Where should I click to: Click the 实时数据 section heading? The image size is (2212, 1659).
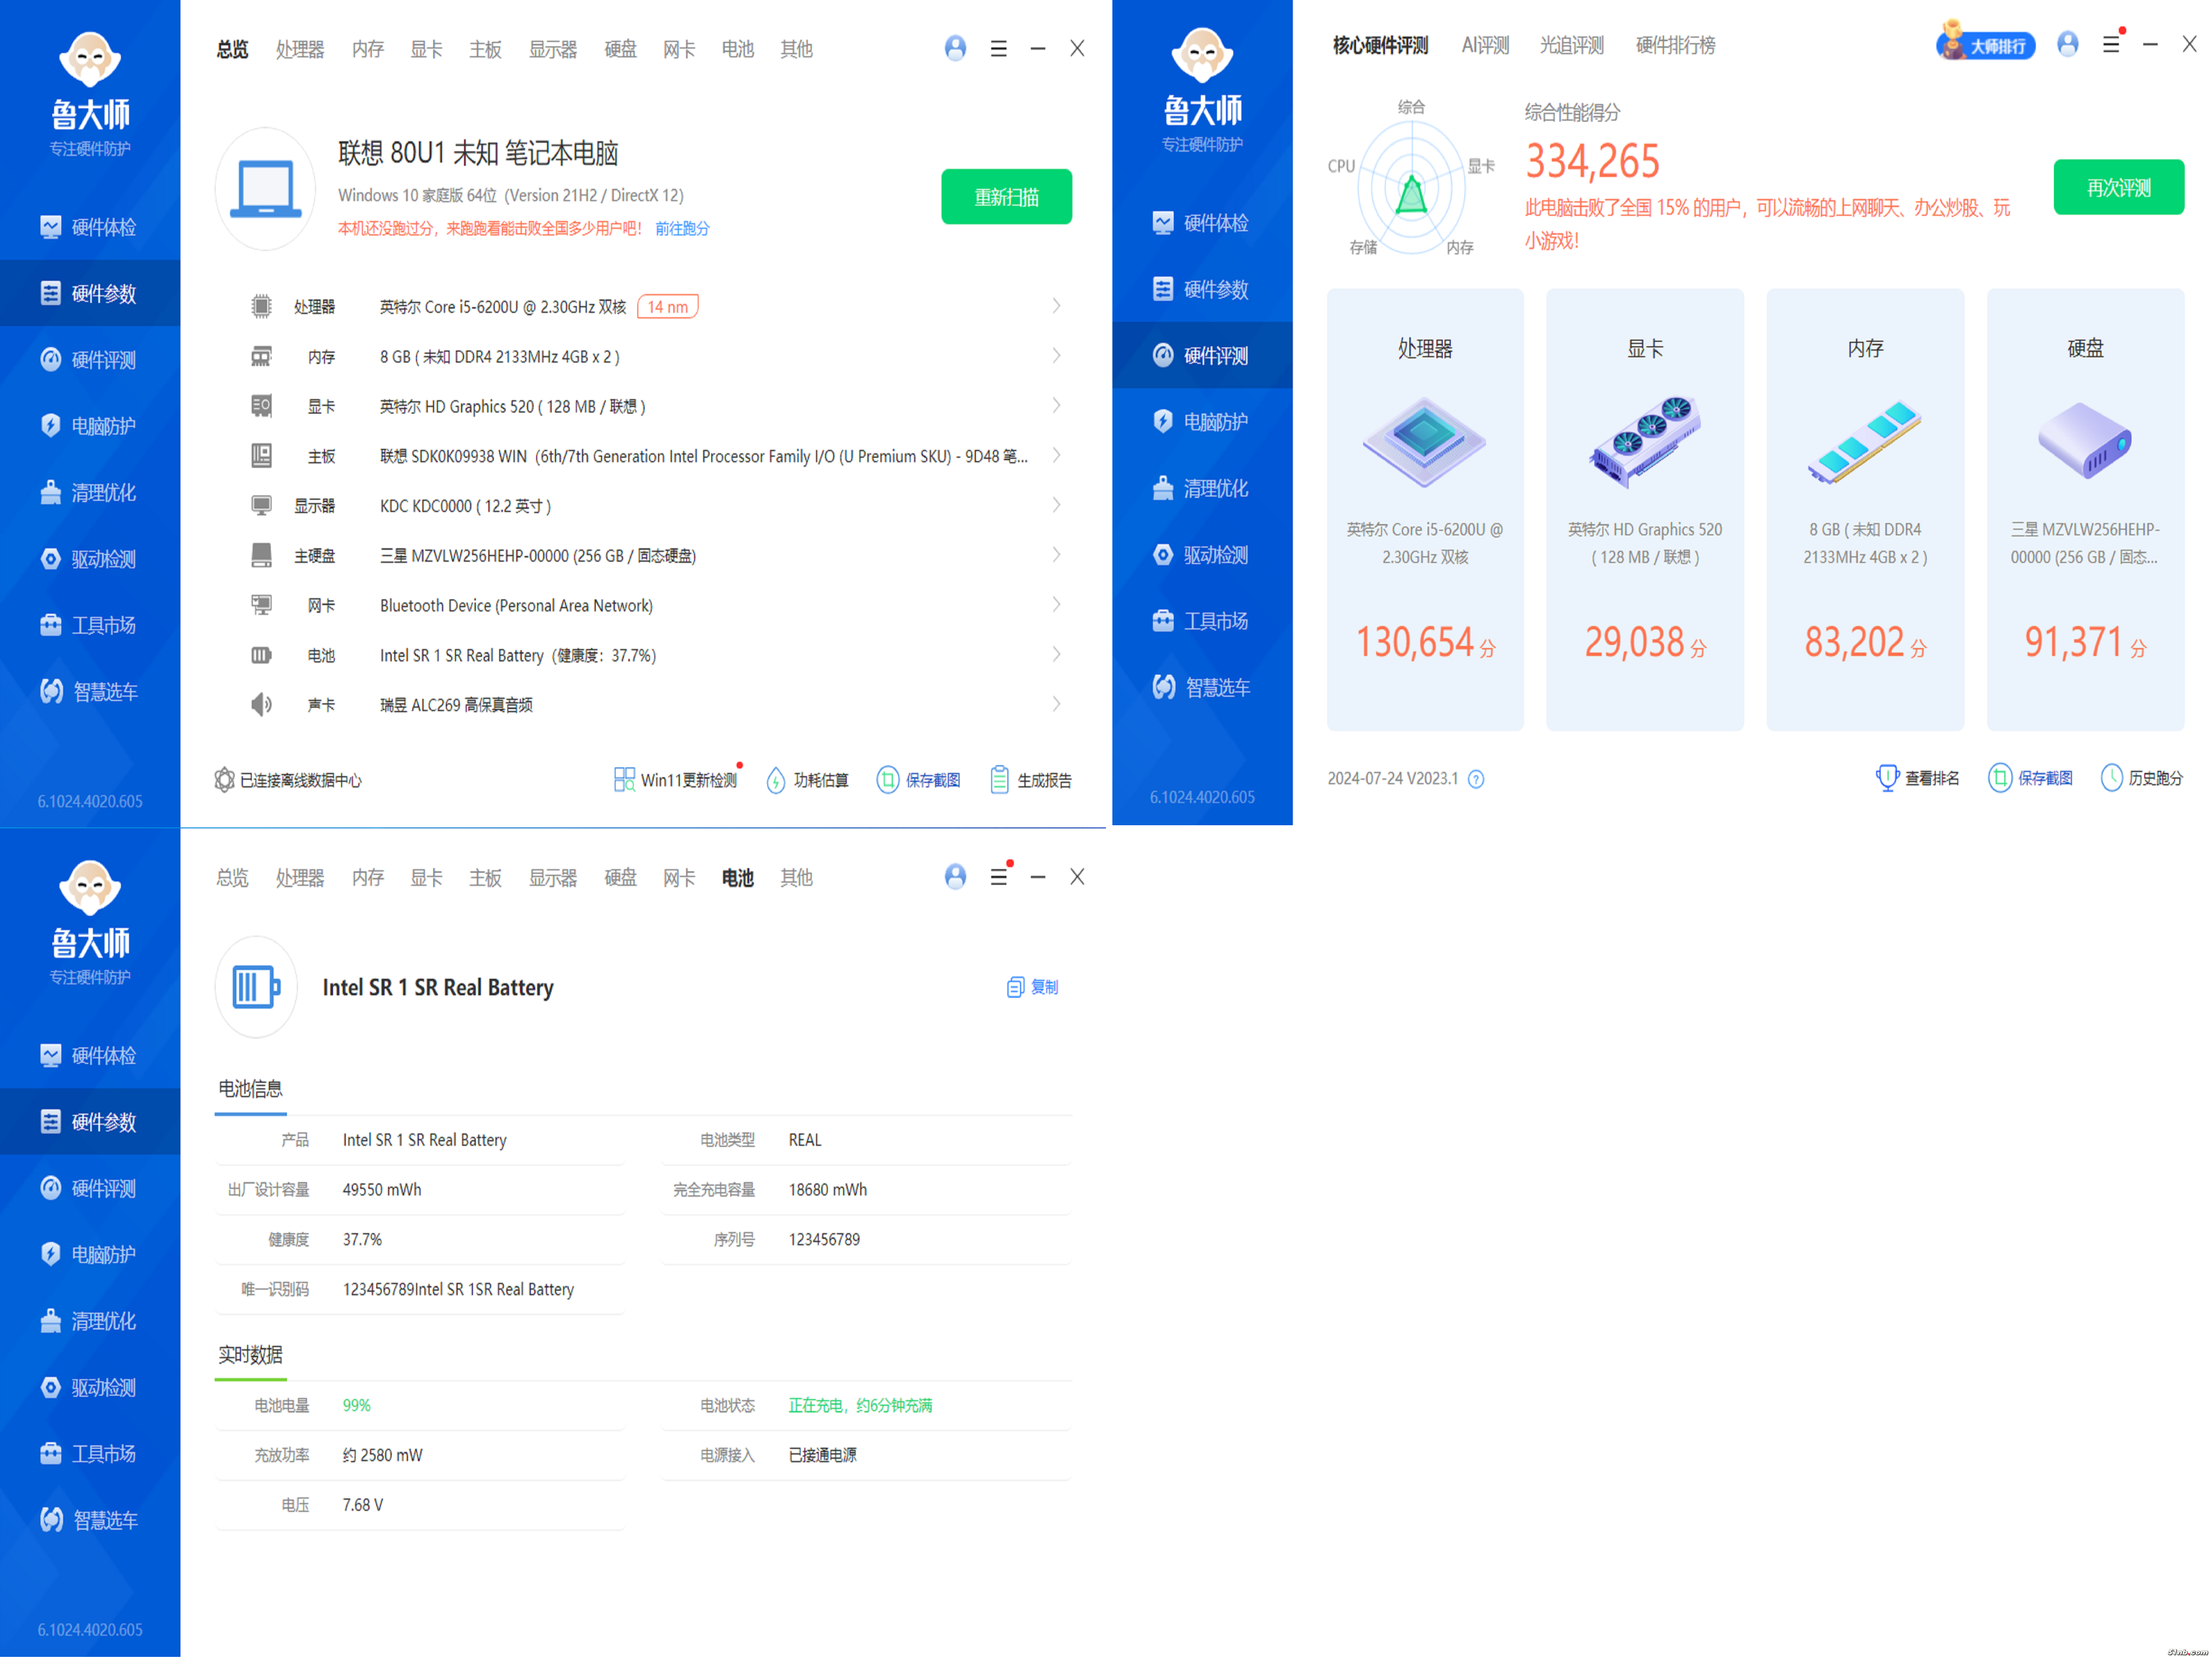(x=250, y=1355)
